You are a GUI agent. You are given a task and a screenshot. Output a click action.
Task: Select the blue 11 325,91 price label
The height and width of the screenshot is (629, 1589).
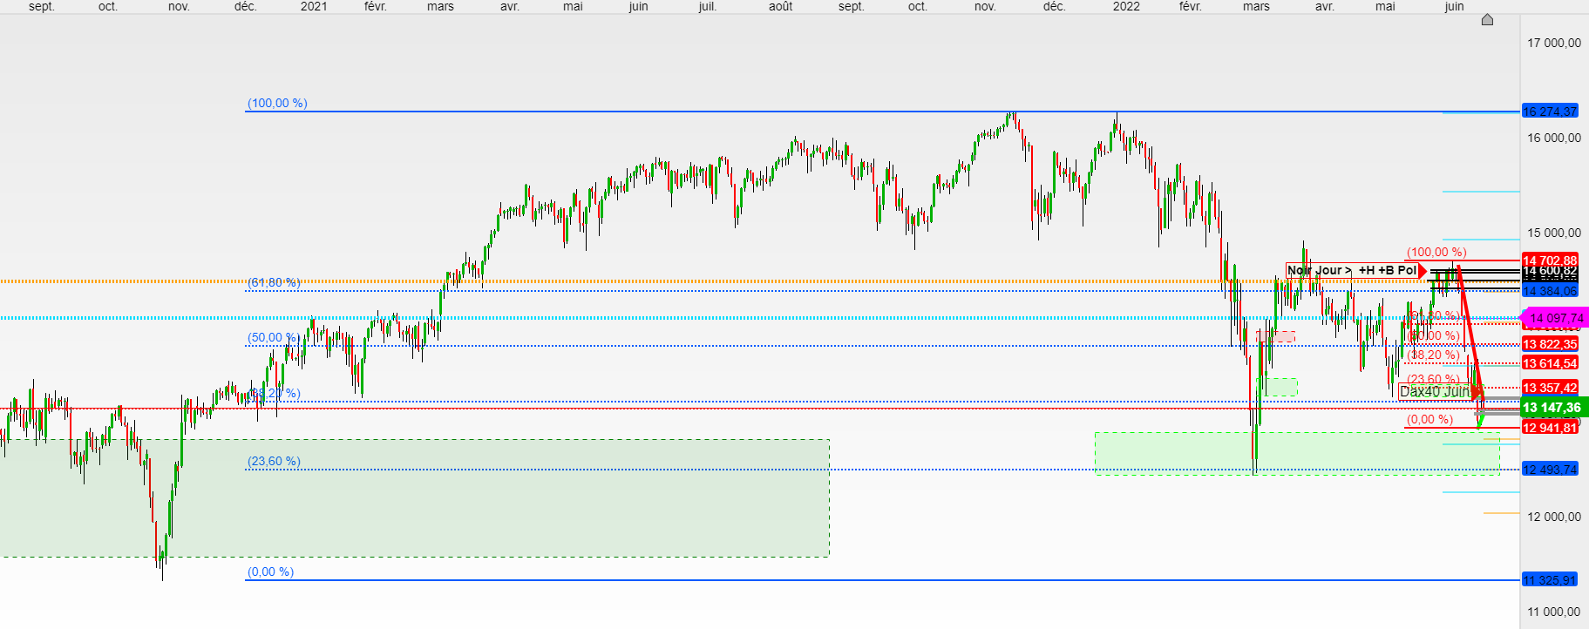1549,580
